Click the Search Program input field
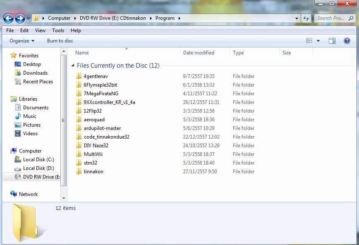 coord(330,18)
